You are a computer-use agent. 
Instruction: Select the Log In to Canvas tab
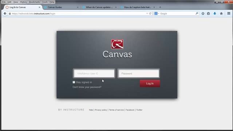click(x=23, y=7)
